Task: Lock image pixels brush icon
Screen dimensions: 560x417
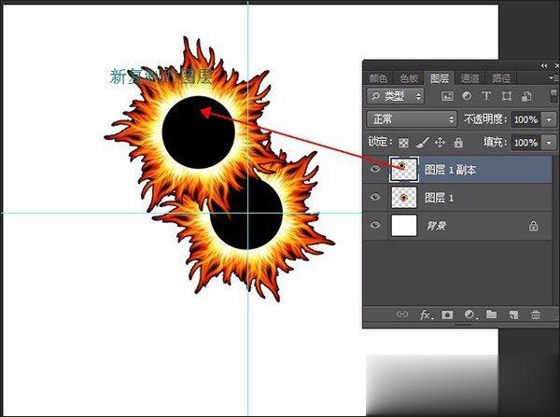Action: pos(422,143)
